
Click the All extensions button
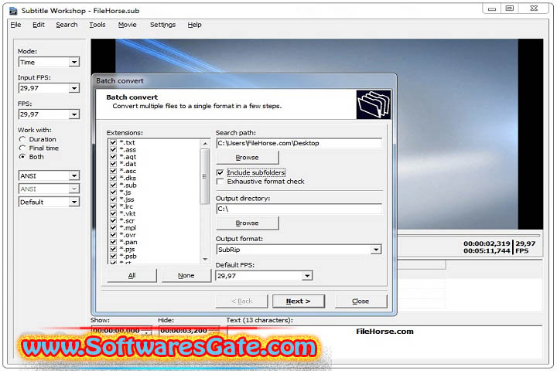point(132,275)
